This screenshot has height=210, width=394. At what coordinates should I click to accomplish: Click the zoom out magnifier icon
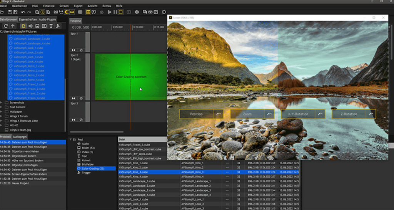[x=36, y=12]
